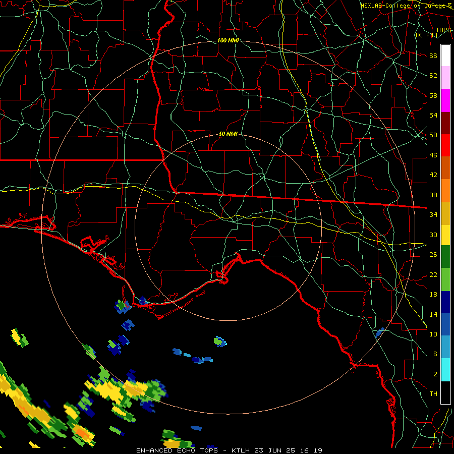
Task: Click the legend value 22
Action: [433, 274]
